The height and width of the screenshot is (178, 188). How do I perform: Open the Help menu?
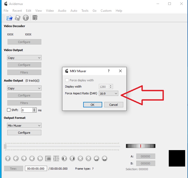[x=119, y=11]
